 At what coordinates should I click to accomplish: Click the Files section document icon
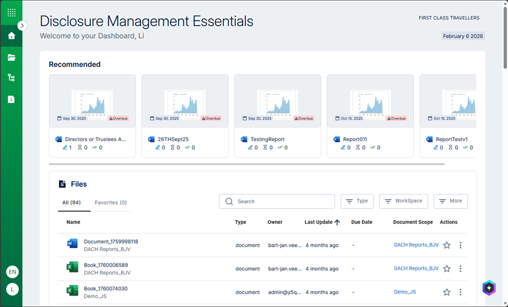62,184
